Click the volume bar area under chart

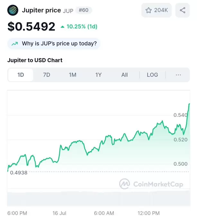click(x=98, y=199)
